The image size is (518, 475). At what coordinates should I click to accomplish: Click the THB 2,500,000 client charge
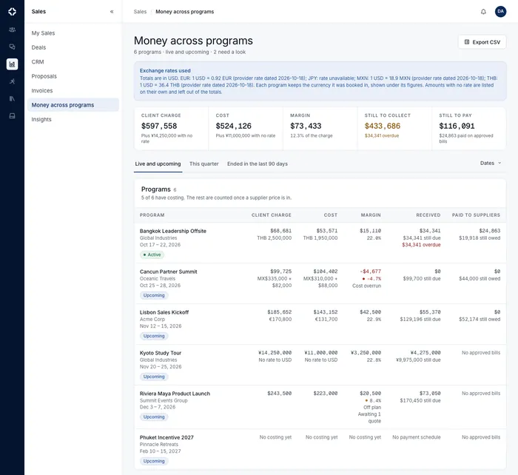pyautogui.click(x=275, y=237)
